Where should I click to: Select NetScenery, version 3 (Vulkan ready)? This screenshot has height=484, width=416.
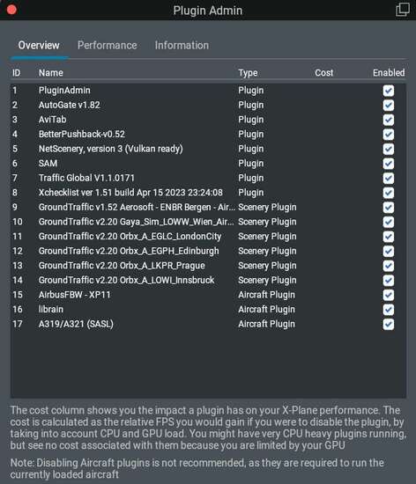tap(111, 149)
